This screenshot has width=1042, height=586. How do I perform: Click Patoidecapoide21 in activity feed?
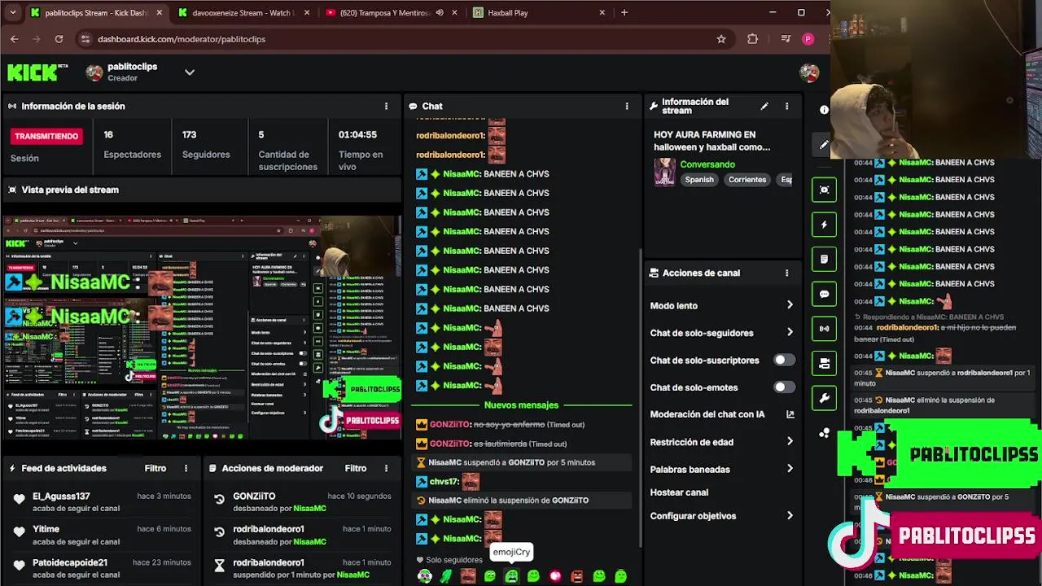click(70, 562)
